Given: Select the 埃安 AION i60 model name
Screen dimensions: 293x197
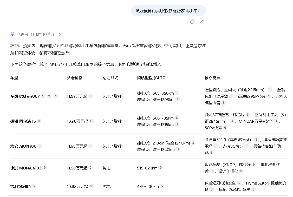Looking at the screenshot, I should (x=23, y=146).
